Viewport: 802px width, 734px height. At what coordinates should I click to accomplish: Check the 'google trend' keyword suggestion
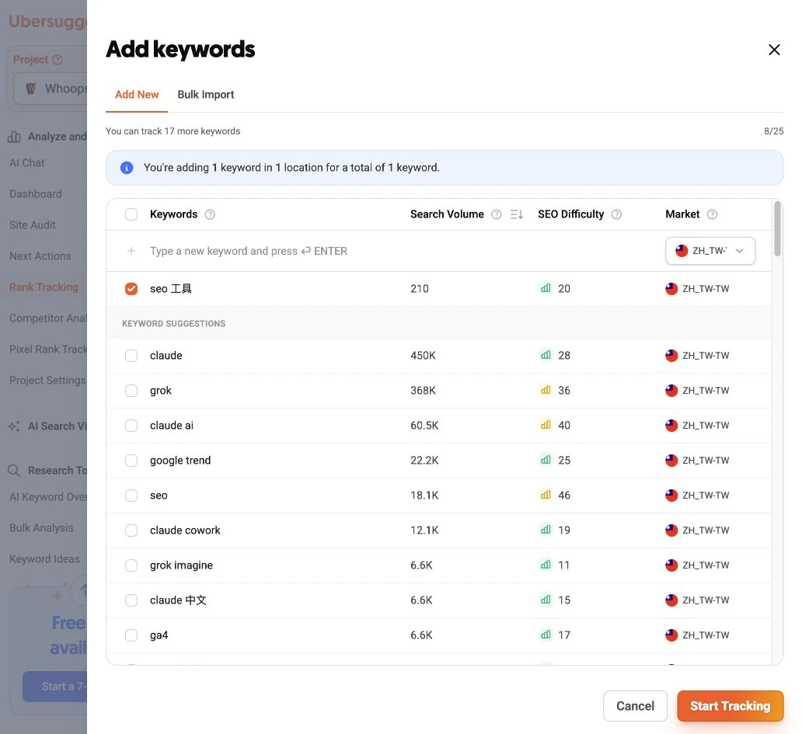(x=131, y=461)
